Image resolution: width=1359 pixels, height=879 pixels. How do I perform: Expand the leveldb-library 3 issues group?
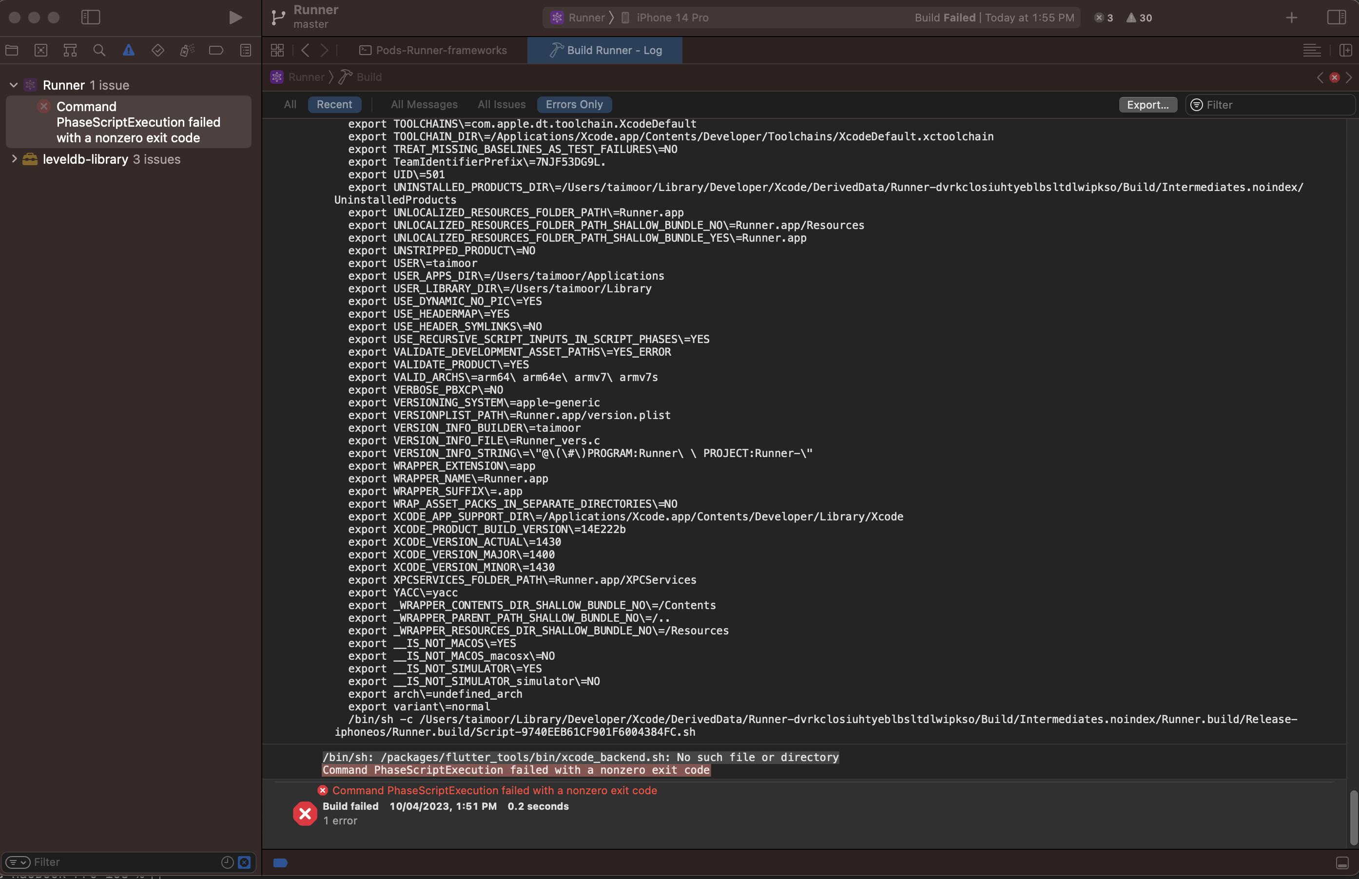14,159
